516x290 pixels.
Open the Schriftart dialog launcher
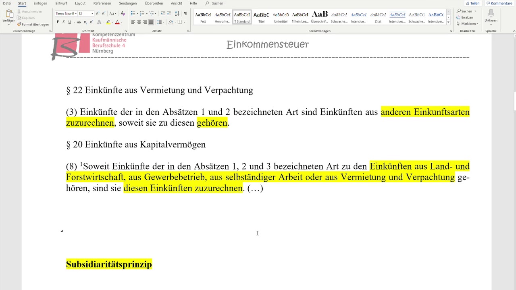click(x=125, y=31)
